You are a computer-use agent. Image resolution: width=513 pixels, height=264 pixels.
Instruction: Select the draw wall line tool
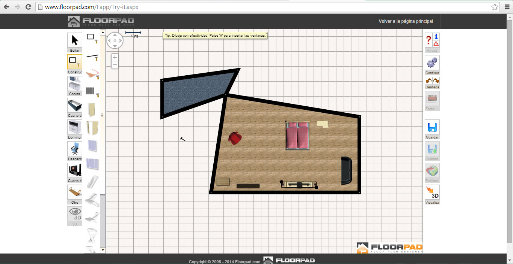[x=92, y=57]
